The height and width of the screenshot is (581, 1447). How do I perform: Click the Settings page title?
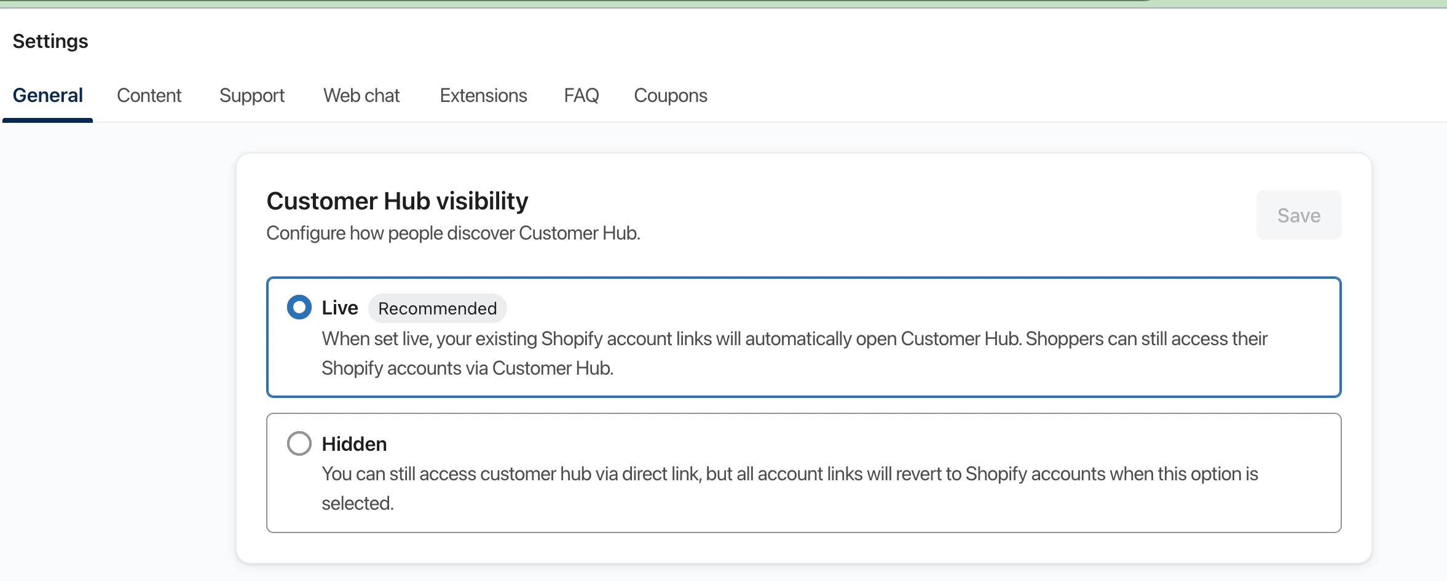tap(50, 41)
